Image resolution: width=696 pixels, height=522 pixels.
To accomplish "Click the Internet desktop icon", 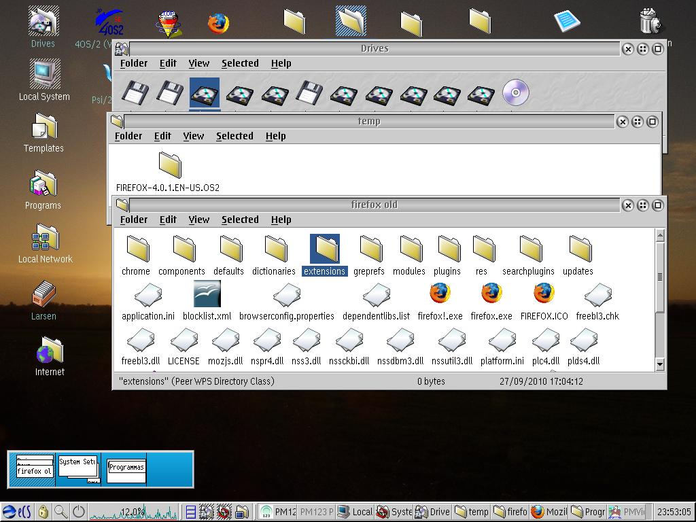I will coord(49,352).
